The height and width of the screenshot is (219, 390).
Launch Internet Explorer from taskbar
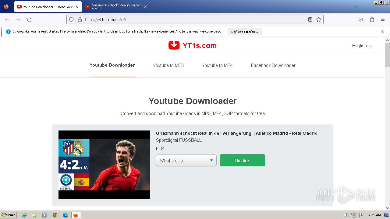click(x=24, y=215)
